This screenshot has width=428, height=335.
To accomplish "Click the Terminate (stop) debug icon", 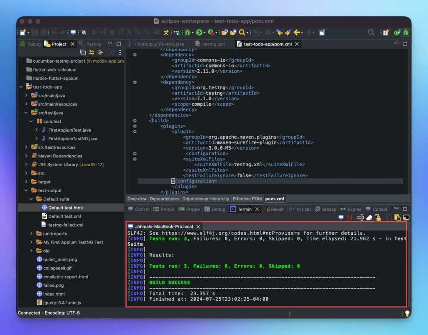I will click(x=112, y=33).
